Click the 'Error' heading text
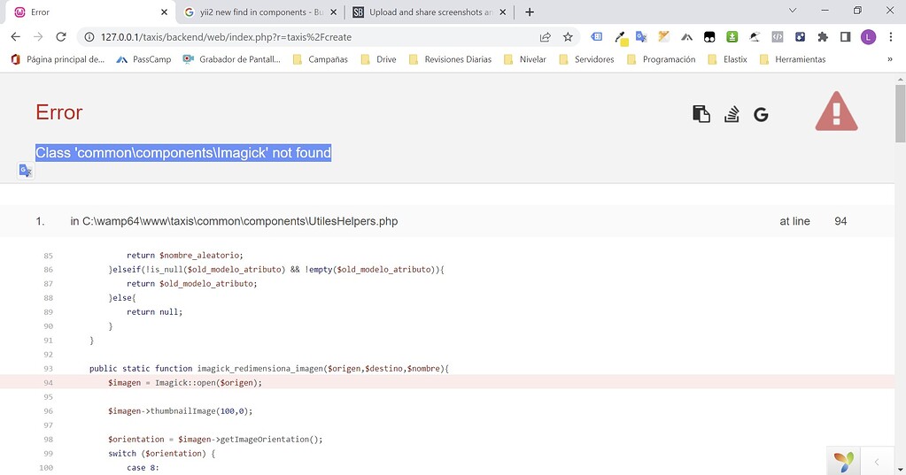906x475 pixels. click(59, 112)
